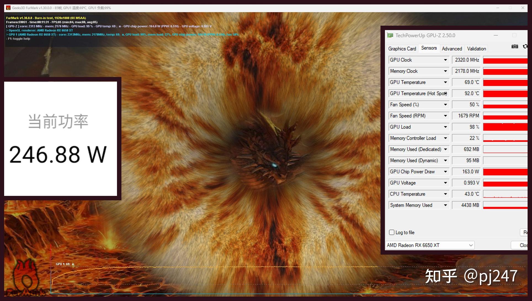Viewport: 532px width, 301px height.
Task: Click the GPU Chip Power Draw graph bar
Action: tap(505, 172)
